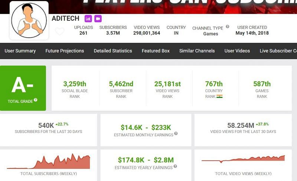Click the Estimated Monthly Earnings help icon
The image size is (297, 181).
point(176,134)
